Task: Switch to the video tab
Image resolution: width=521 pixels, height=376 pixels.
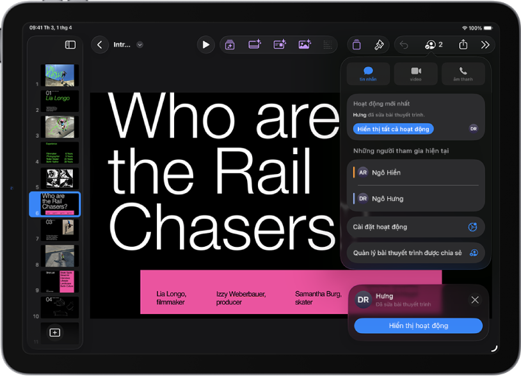Action: (x=415, y=74)
